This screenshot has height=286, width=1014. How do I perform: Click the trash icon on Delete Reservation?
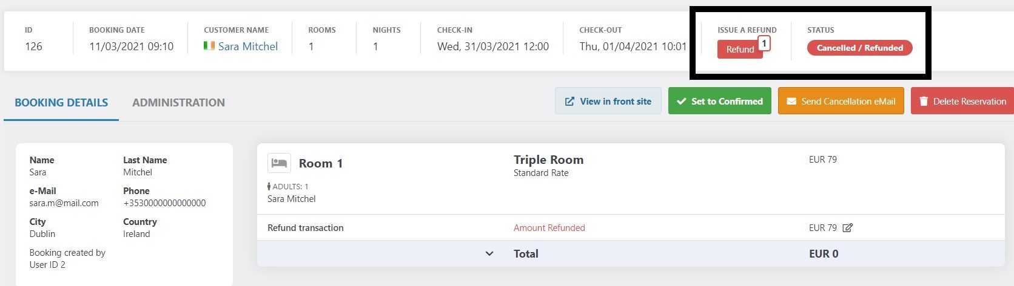(924, 102)
